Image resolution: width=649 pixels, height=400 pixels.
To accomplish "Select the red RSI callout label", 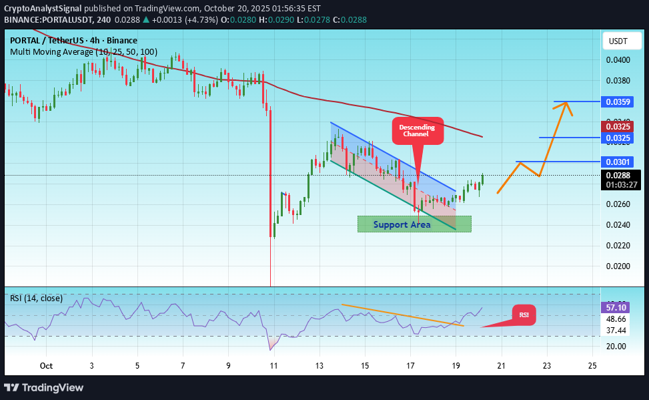I will click(x=524, y=315).
